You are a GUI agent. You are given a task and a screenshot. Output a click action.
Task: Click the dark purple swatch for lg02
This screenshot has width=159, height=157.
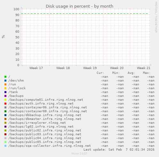[x=5, y=127]
